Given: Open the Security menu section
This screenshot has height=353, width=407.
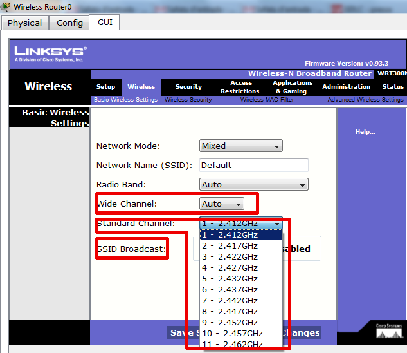Looking at the screenshot, I should (188, 87).
